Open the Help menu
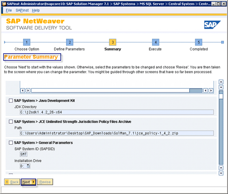The image size is (228, 194). [36, 10]
